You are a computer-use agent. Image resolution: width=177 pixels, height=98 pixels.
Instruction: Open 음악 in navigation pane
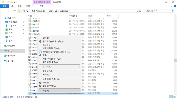coord(10,41)
